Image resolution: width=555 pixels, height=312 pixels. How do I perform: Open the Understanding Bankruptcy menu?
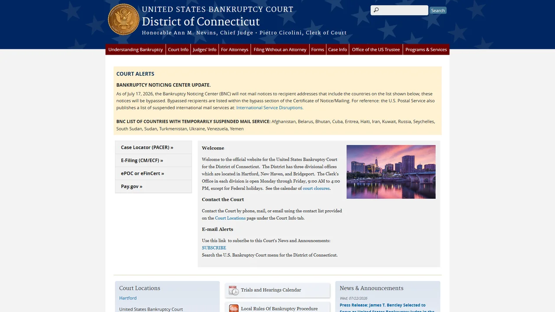(136, 49)
